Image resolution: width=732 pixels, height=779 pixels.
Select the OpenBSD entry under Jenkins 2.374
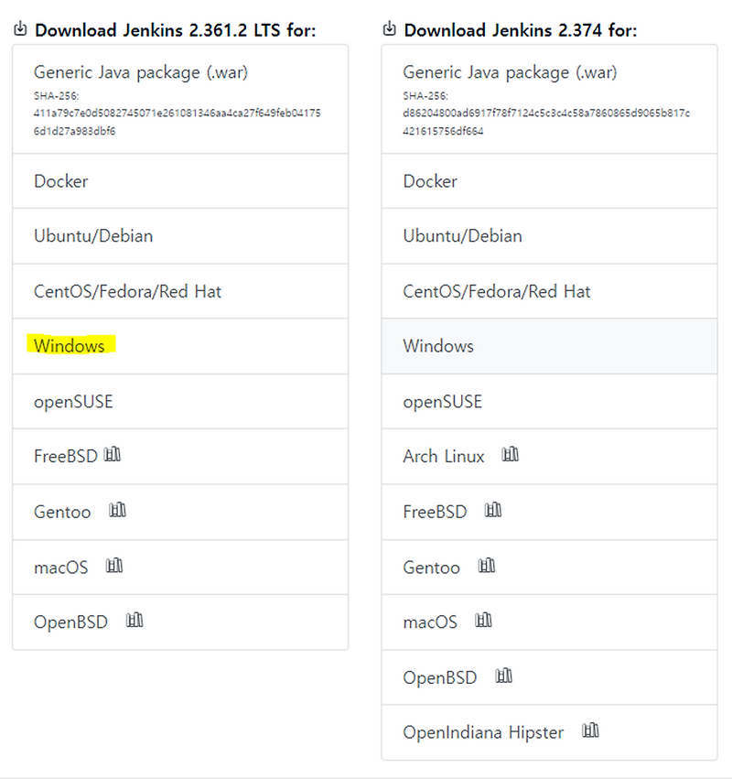(438, 676)
